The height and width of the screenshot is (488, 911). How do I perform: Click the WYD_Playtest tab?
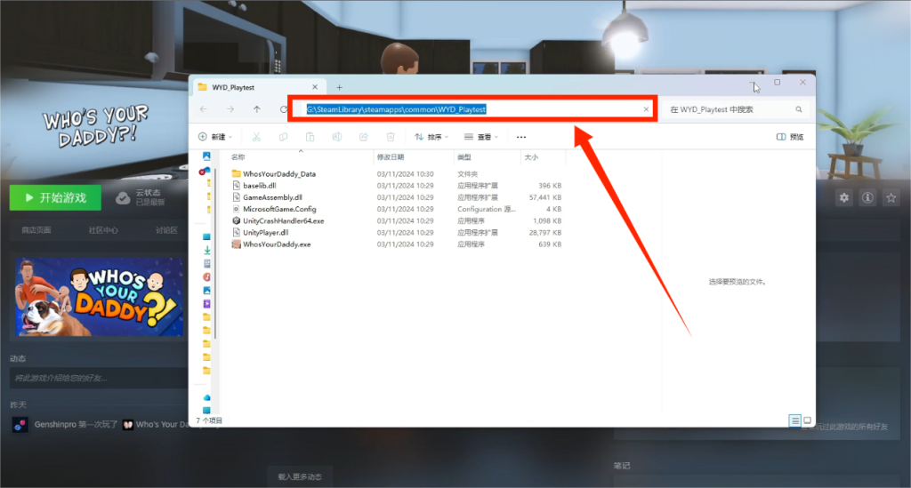[x=257, y=87]
